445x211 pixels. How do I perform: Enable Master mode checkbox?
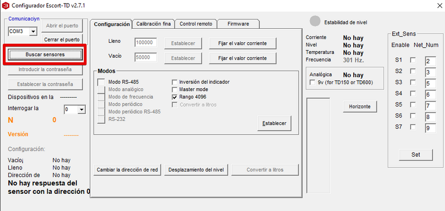click(x=175, y=89)
